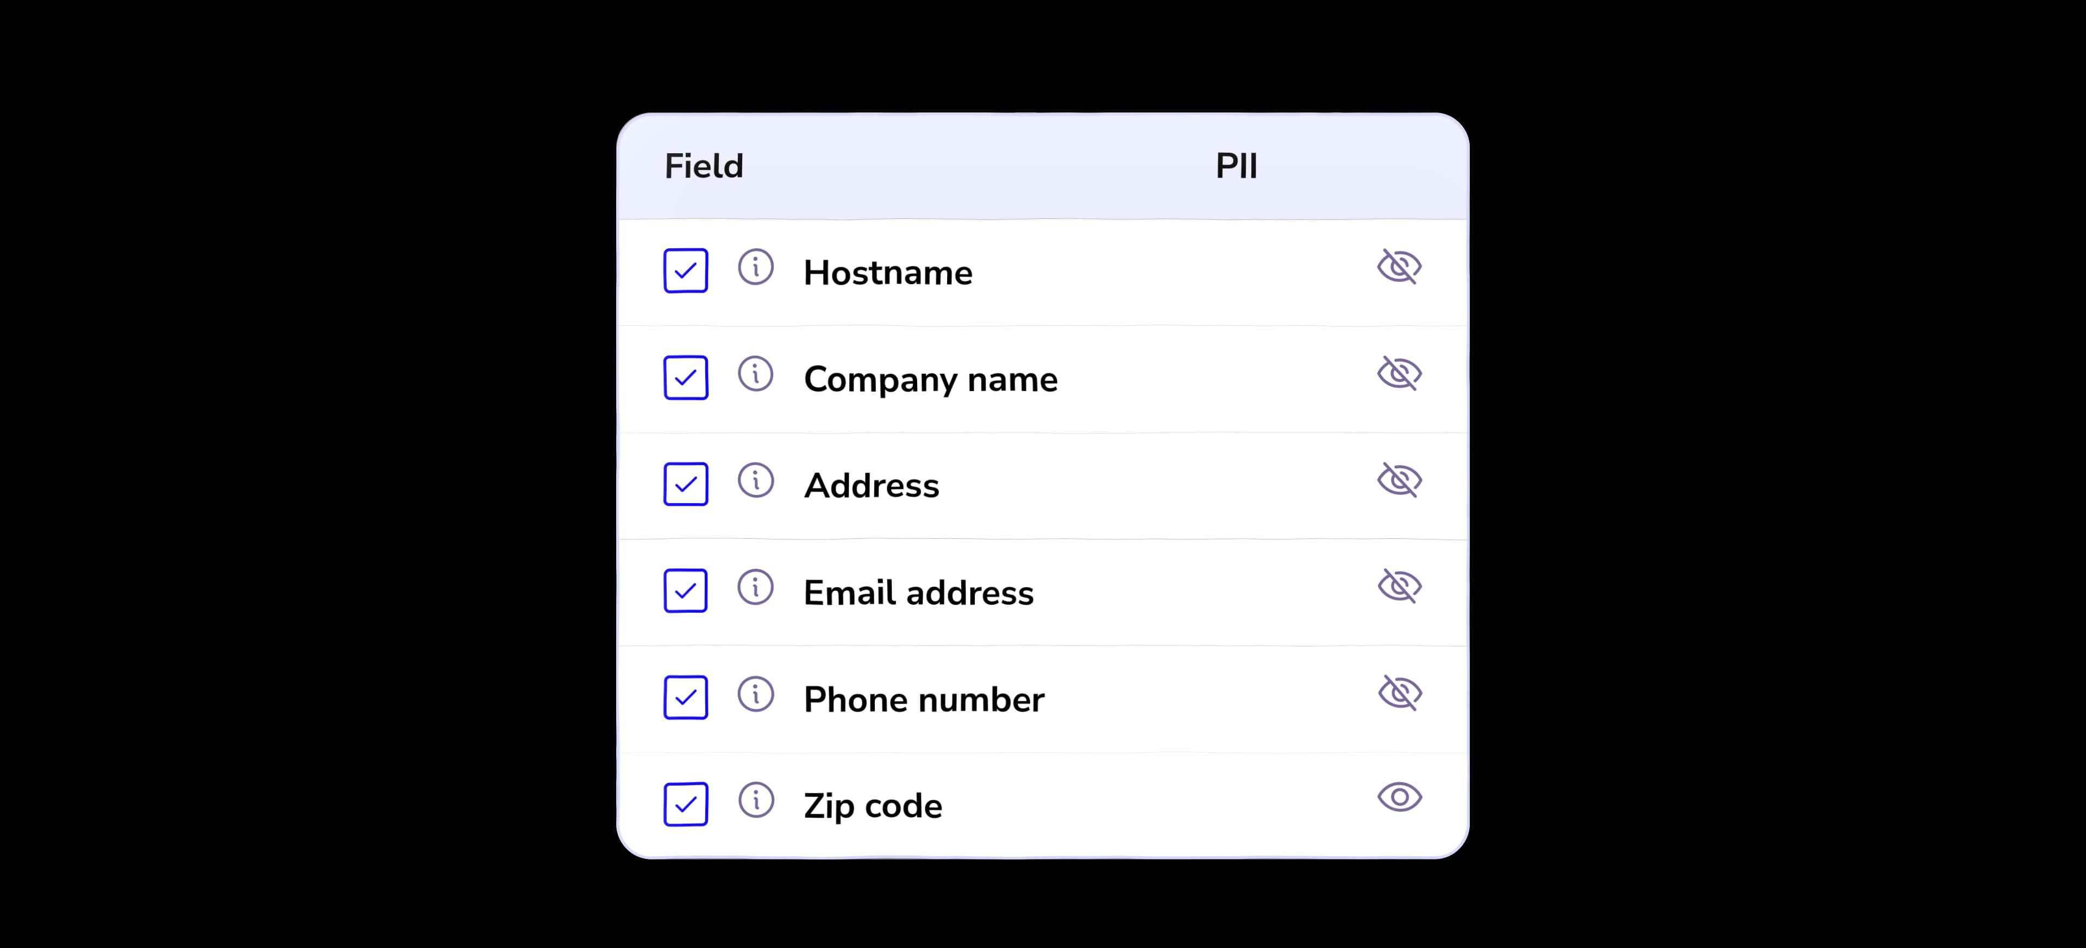This screenshot has width=2086, height=948.
Task: Click the info icon next to Hostname
Action: click(x=755, y=267)
